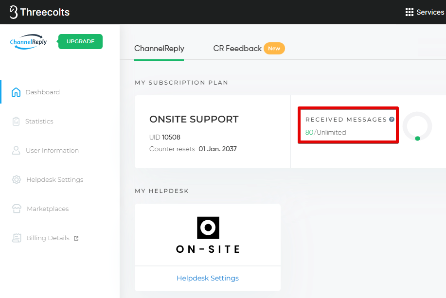Viewport: 446px width, 298px height.
Task: Open Statistics in the sidebar
Action: (39, 122)
